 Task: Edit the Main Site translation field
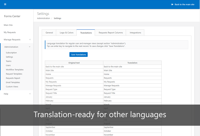click(132, 70)
